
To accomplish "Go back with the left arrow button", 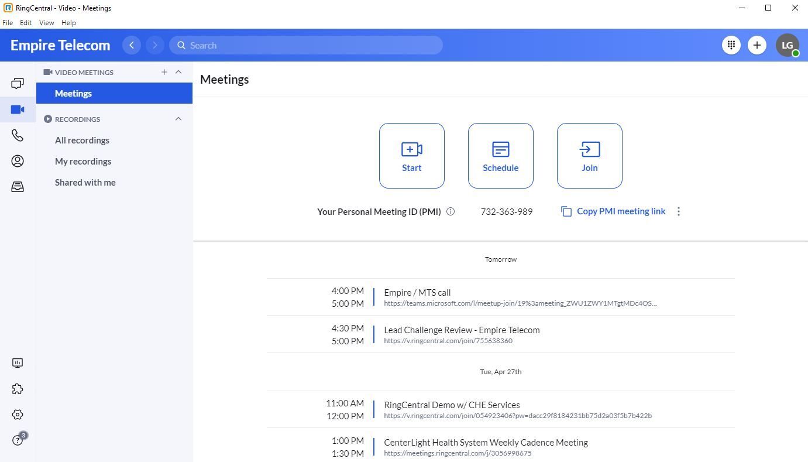I will point(132,45).
